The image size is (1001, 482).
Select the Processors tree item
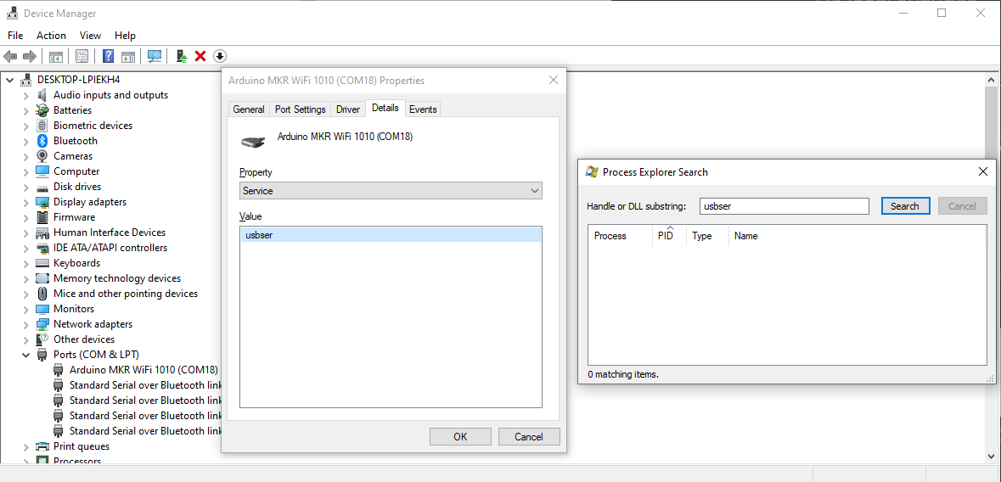77,462
